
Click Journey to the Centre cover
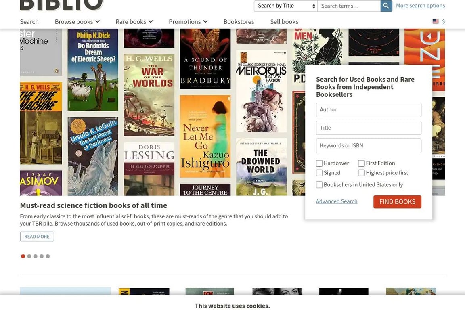(x=205, y=190)
